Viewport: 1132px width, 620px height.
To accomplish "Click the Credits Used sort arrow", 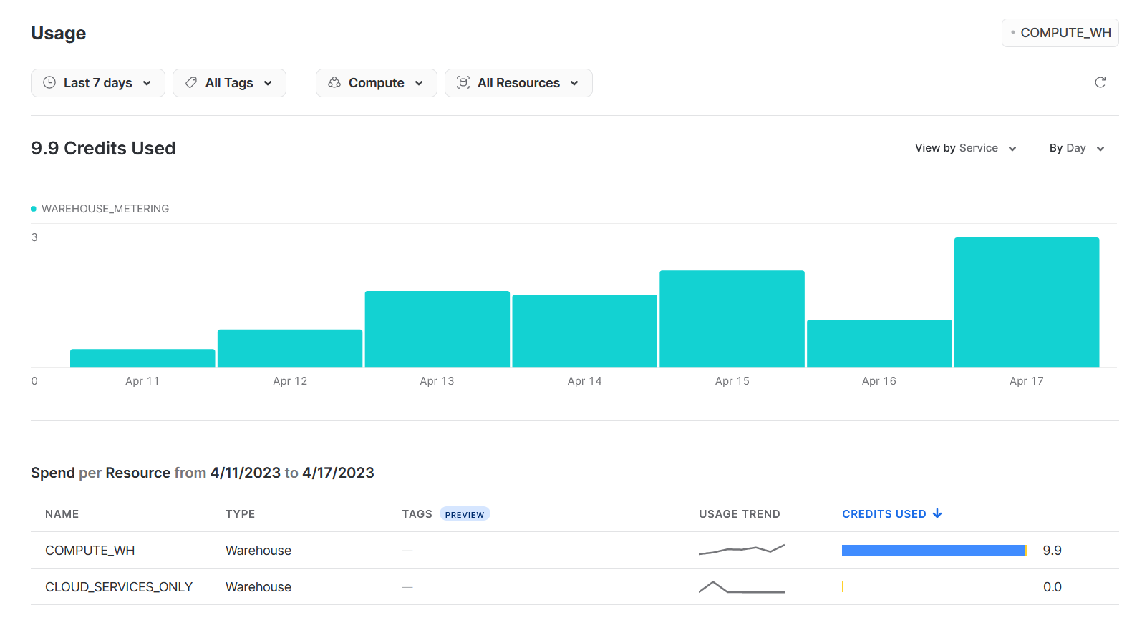I will [x=937, y=513].
